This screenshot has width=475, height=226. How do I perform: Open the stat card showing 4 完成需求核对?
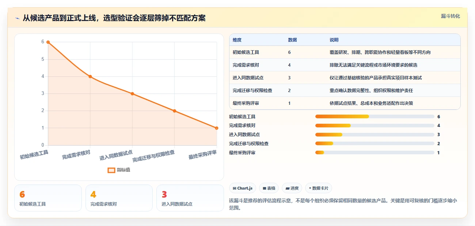coord(119,198)
